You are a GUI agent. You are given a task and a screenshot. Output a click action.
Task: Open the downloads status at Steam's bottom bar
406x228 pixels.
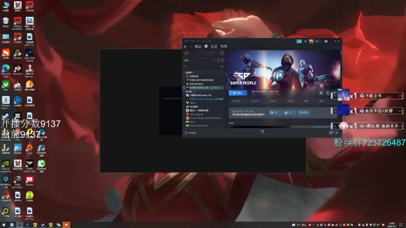pos(262,132)
